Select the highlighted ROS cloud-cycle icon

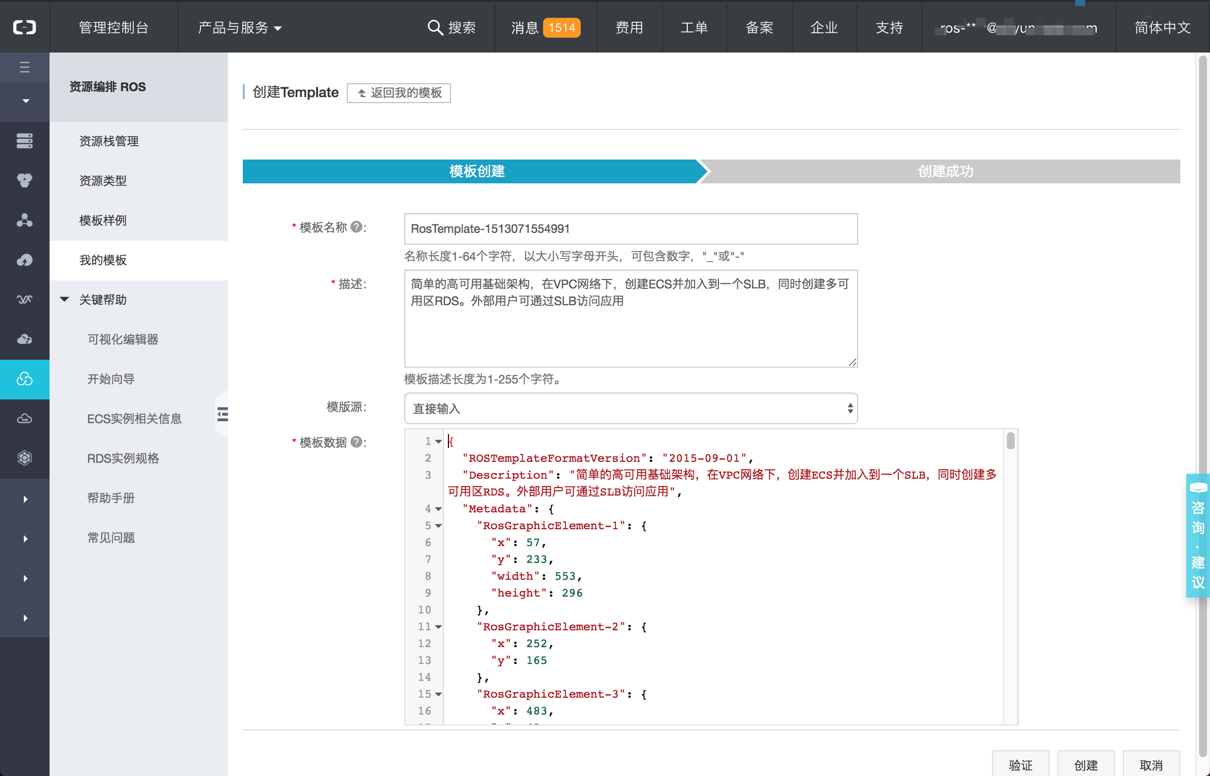click(x=25, y=379)
